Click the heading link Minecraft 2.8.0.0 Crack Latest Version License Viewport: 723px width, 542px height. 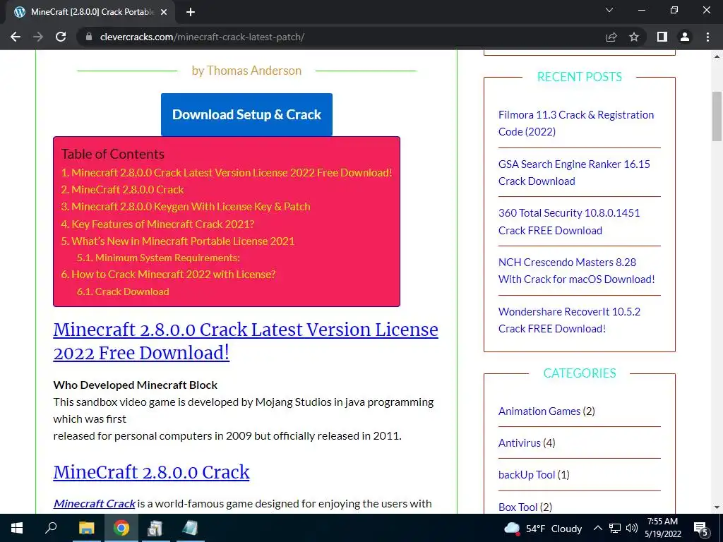point(246,341)
